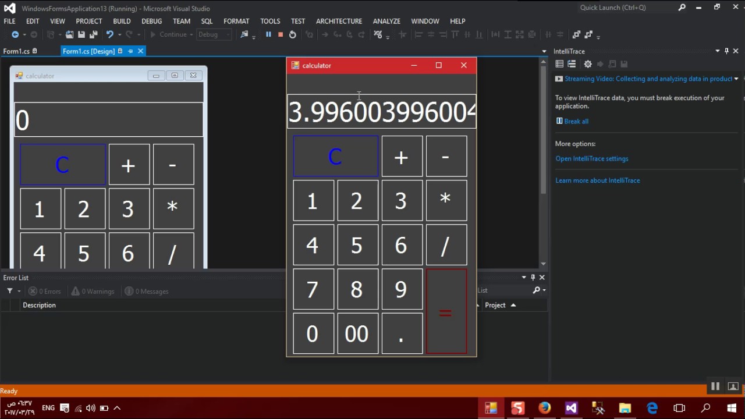Click the Bring to Front layout icon

pos(576,35)
